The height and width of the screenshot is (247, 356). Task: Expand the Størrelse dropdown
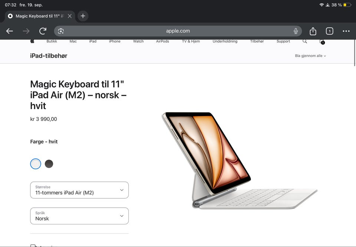click(x=79, y=190)
